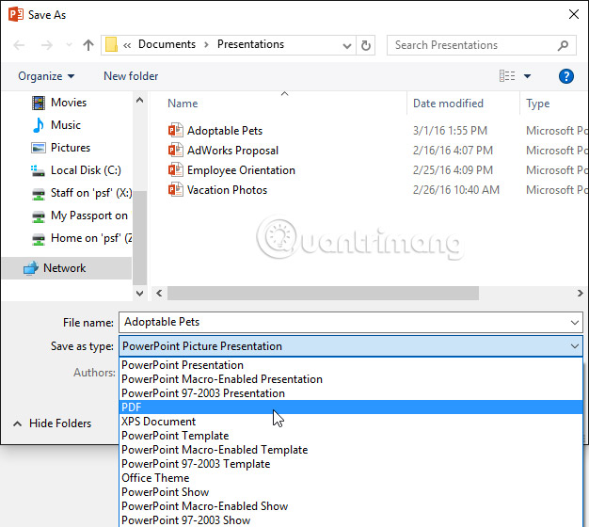Go back using the left arrow
Screen dimensions: 589x527
[x=19, y=45]
